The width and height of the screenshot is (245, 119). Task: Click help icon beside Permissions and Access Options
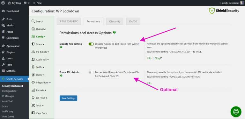coord(115,32)
